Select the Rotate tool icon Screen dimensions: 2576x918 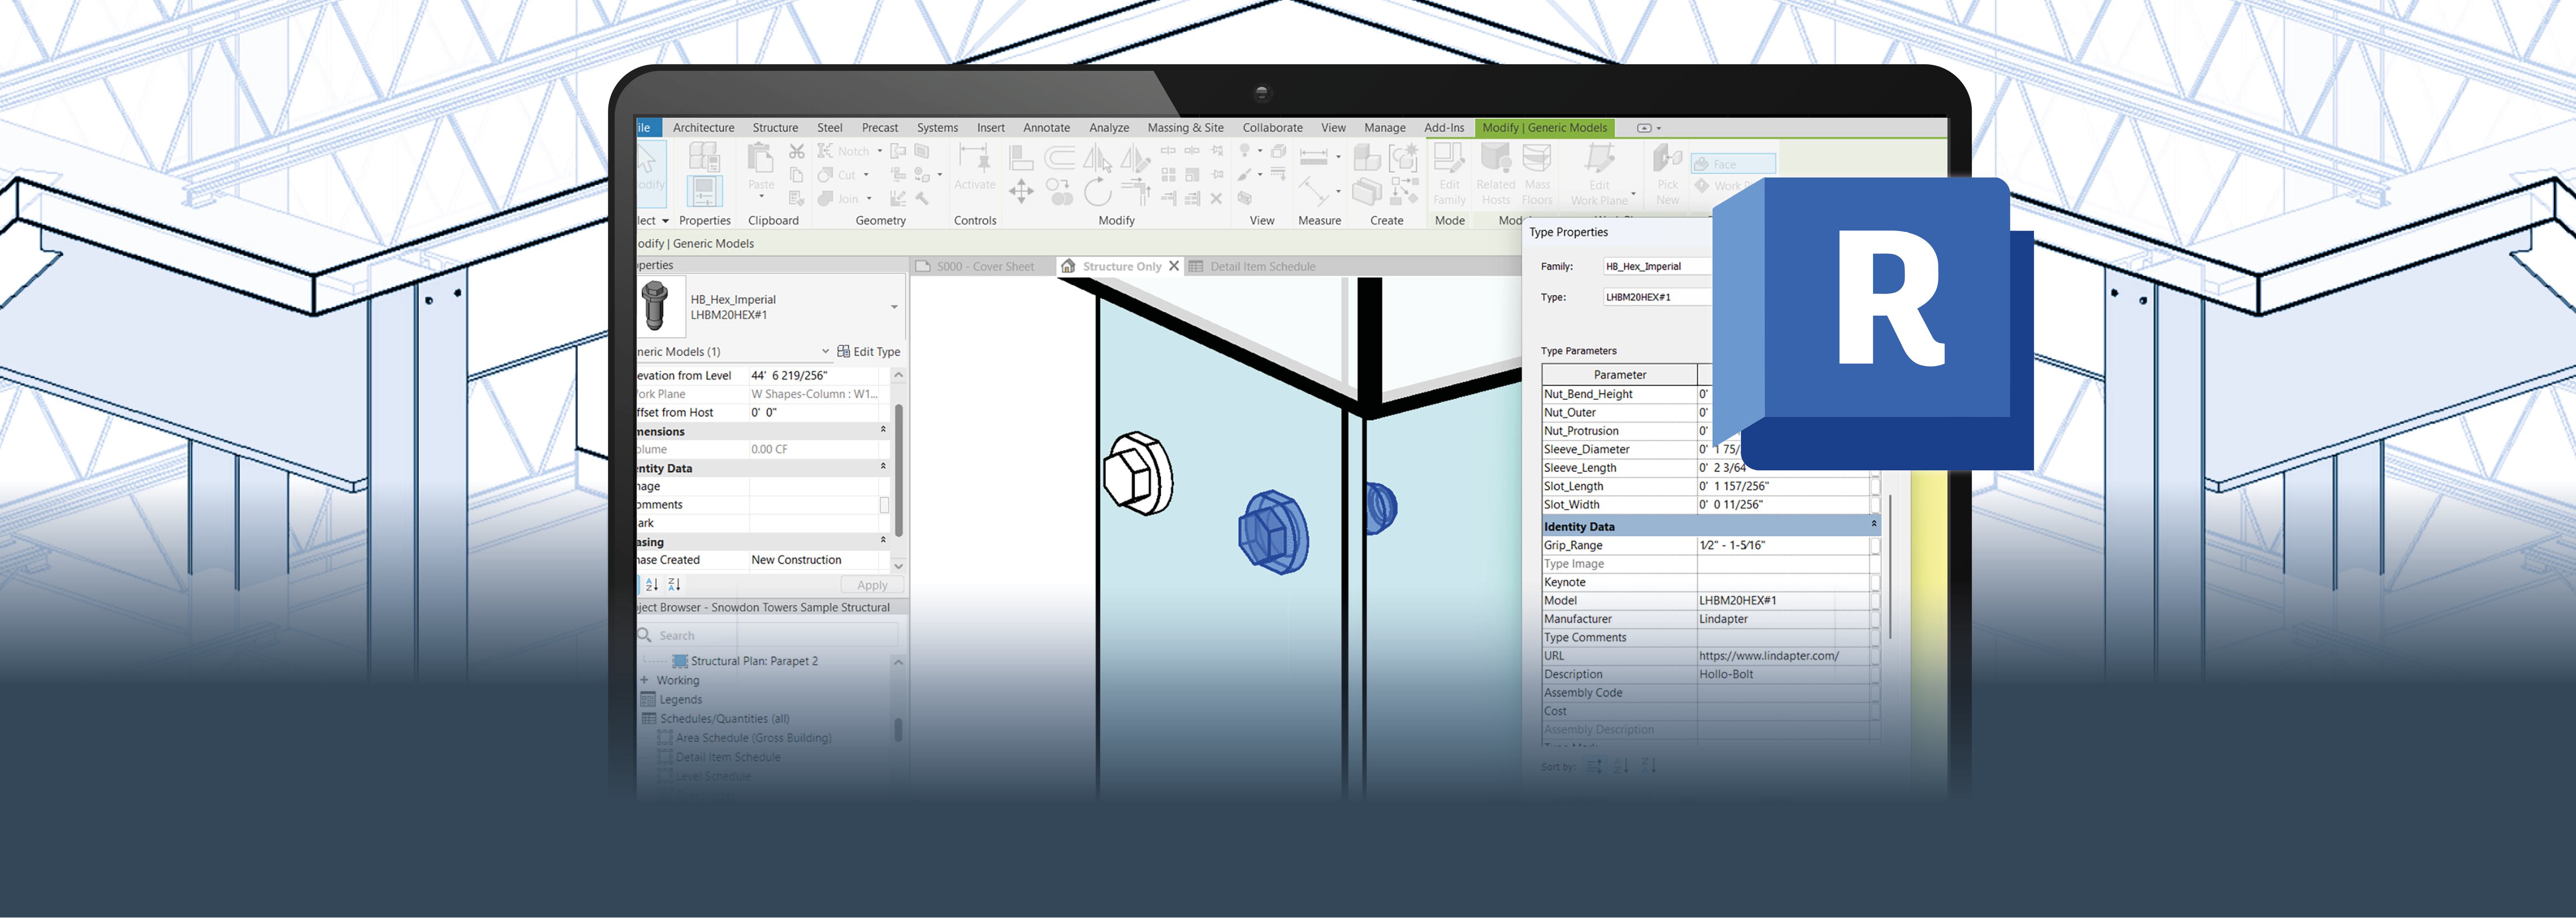(1098, 192)
